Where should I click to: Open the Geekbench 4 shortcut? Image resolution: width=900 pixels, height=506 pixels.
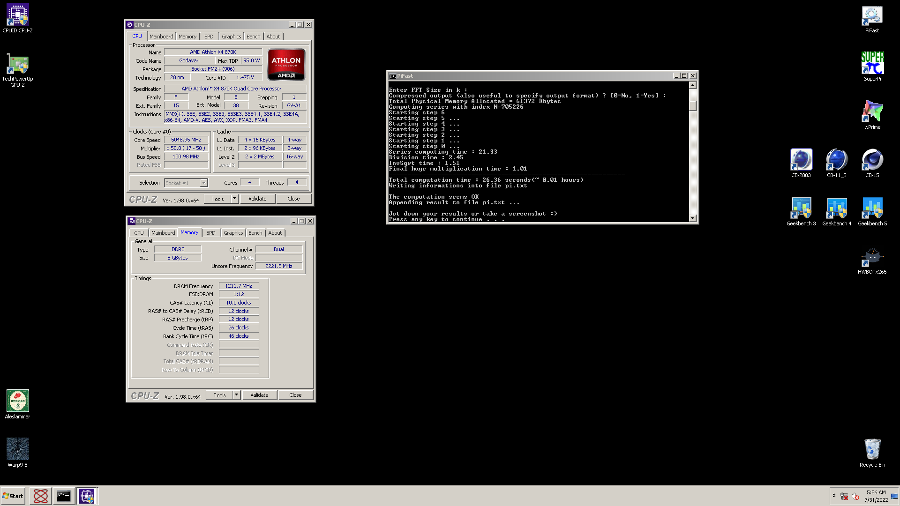pos(836,211)
